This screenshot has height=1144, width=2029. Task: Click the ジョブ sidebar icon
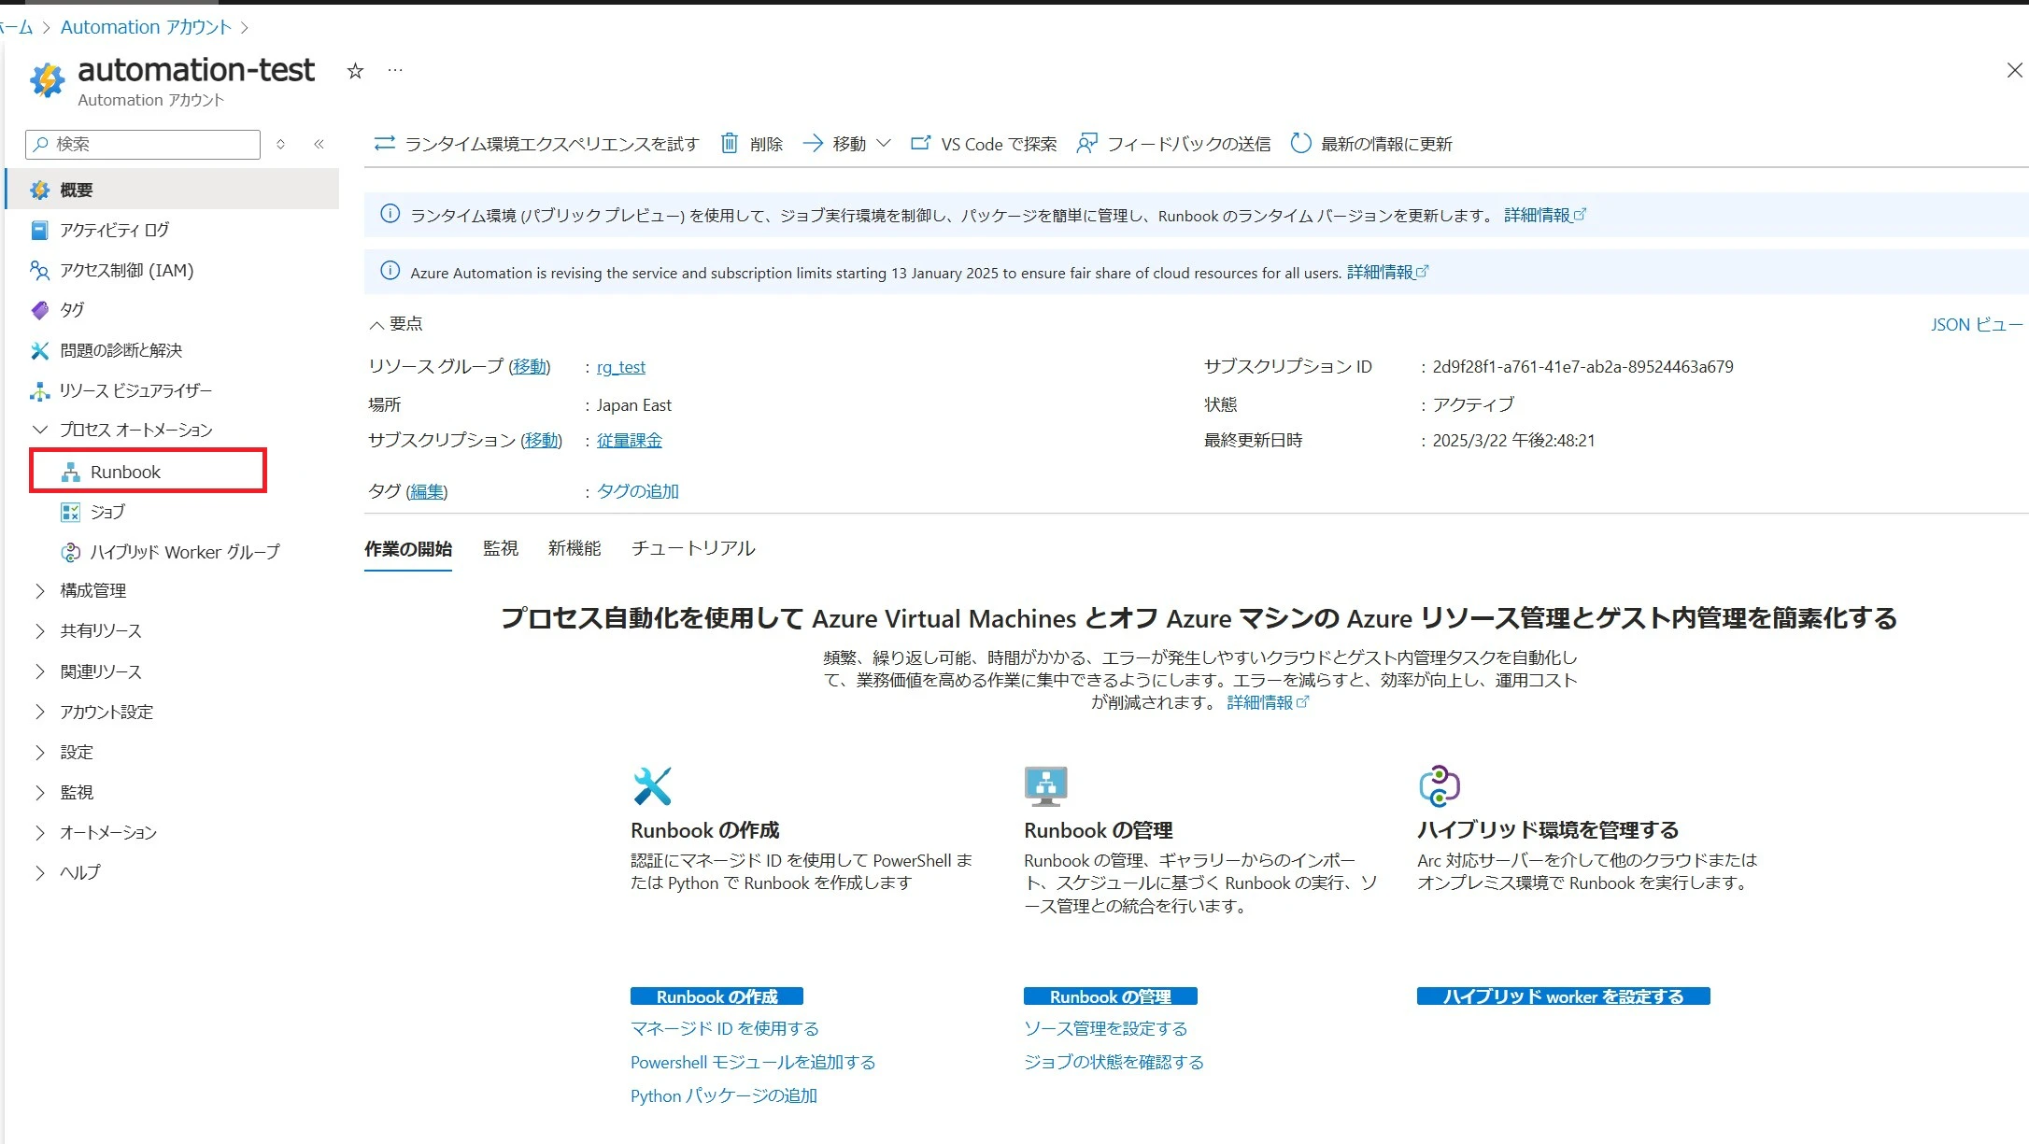pyautogui.click(x=71, y=512)
